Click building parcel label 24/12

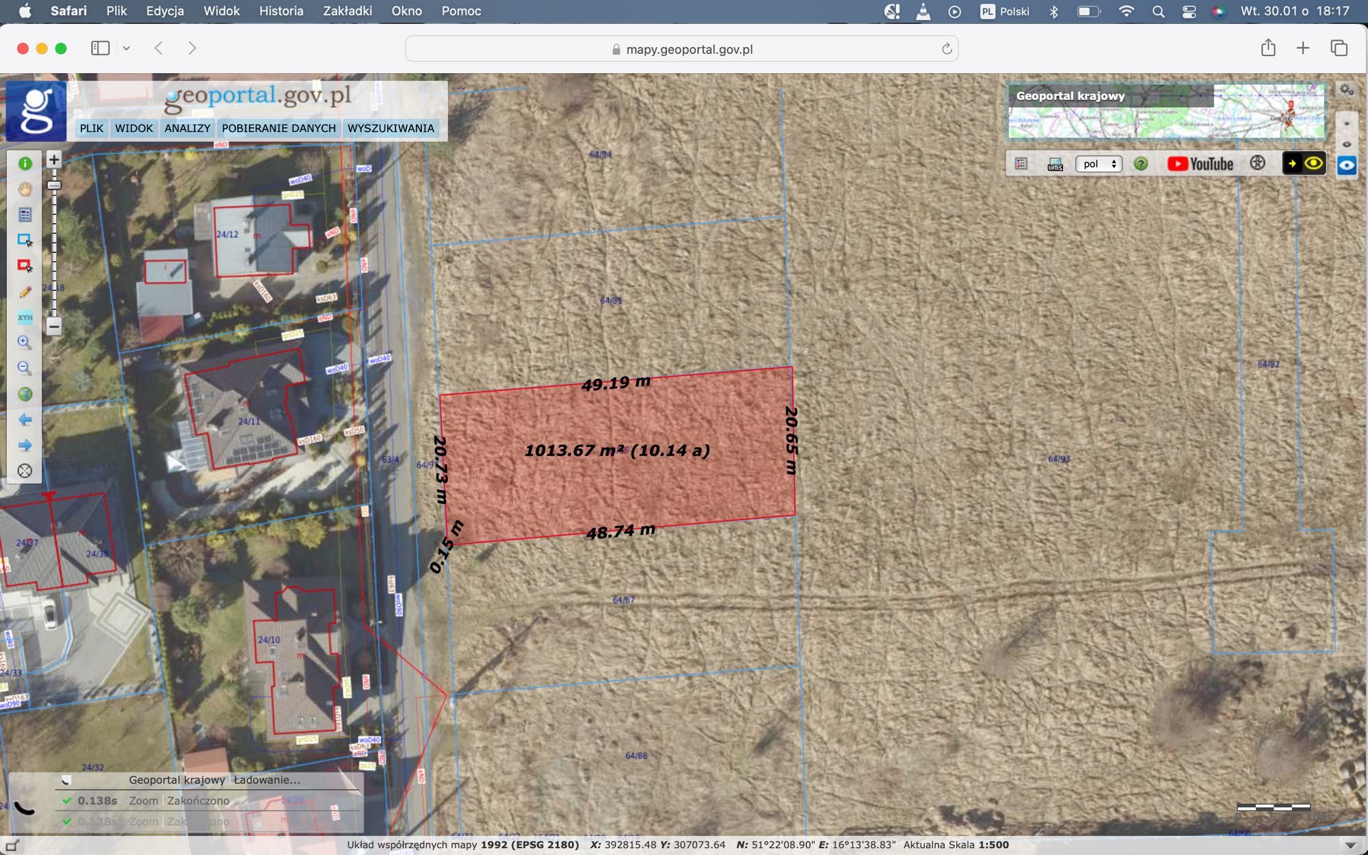pos(227,234)
